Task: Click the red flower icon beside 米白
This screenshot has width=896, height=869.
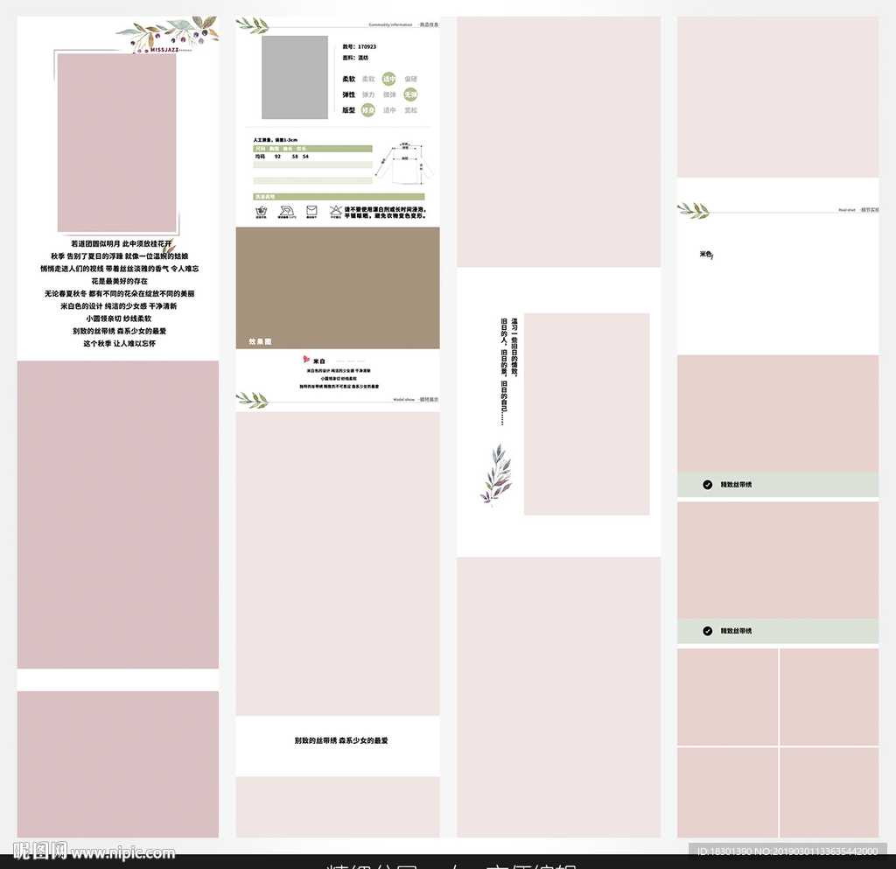Action: click(306, 360)
